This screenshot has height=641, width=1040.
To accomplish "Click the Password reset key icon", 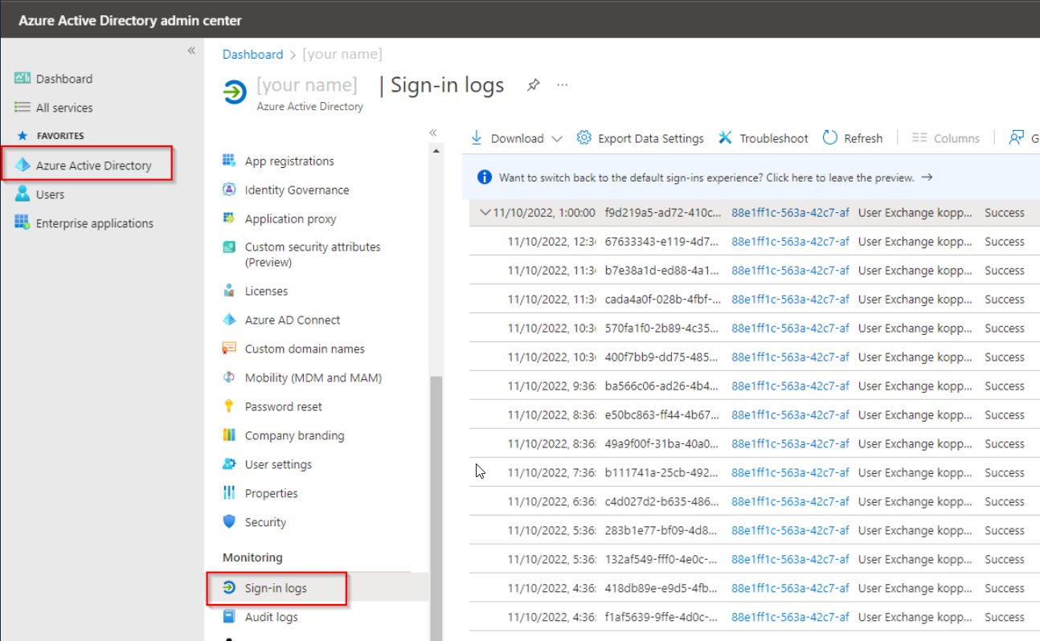I will coord(229,406).
